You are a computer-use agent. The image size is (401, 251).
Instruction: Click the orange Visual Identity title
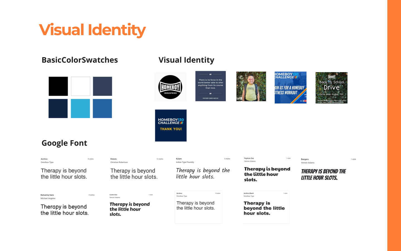92,30
